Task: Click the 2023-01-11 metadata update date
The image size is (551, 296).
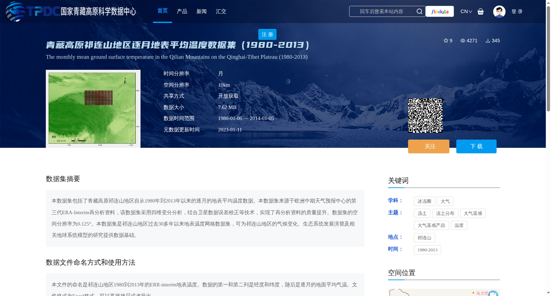Action: (230, 130)
